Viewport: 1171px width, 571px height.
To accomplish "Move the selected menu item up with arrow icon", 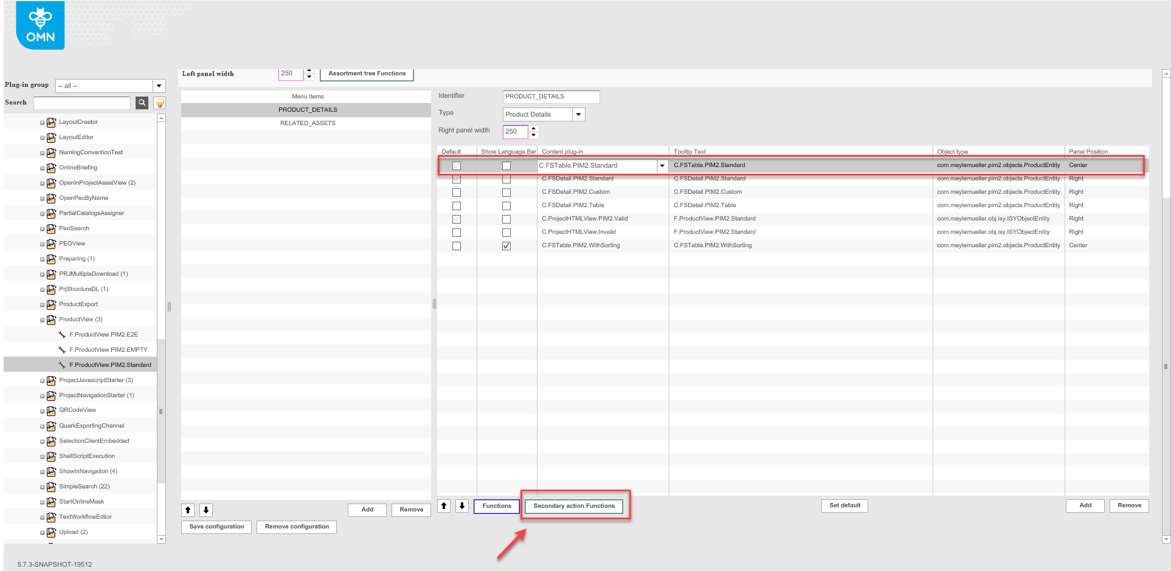I will pos(188,510).
